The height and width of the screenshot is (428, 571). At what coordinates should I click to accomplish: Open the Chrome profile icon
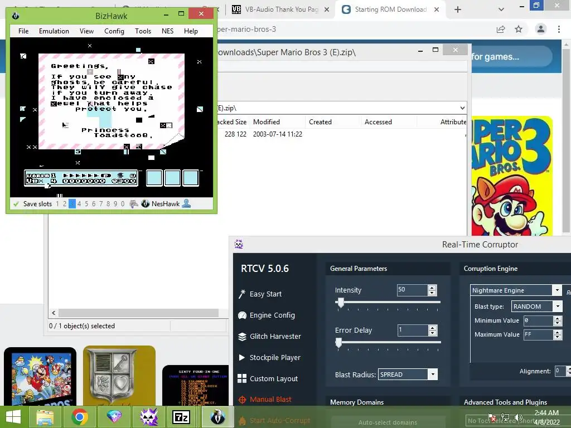(x=541, y=29)
